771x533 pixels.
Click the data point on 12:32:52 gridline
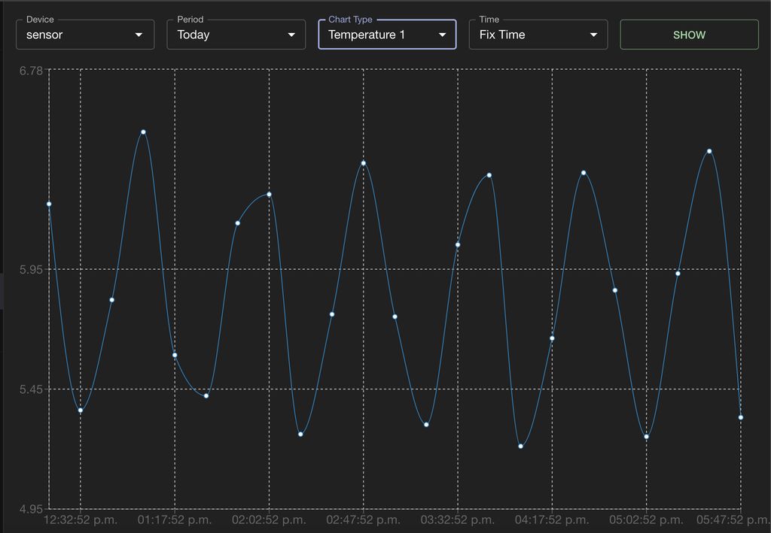(81, 410)
